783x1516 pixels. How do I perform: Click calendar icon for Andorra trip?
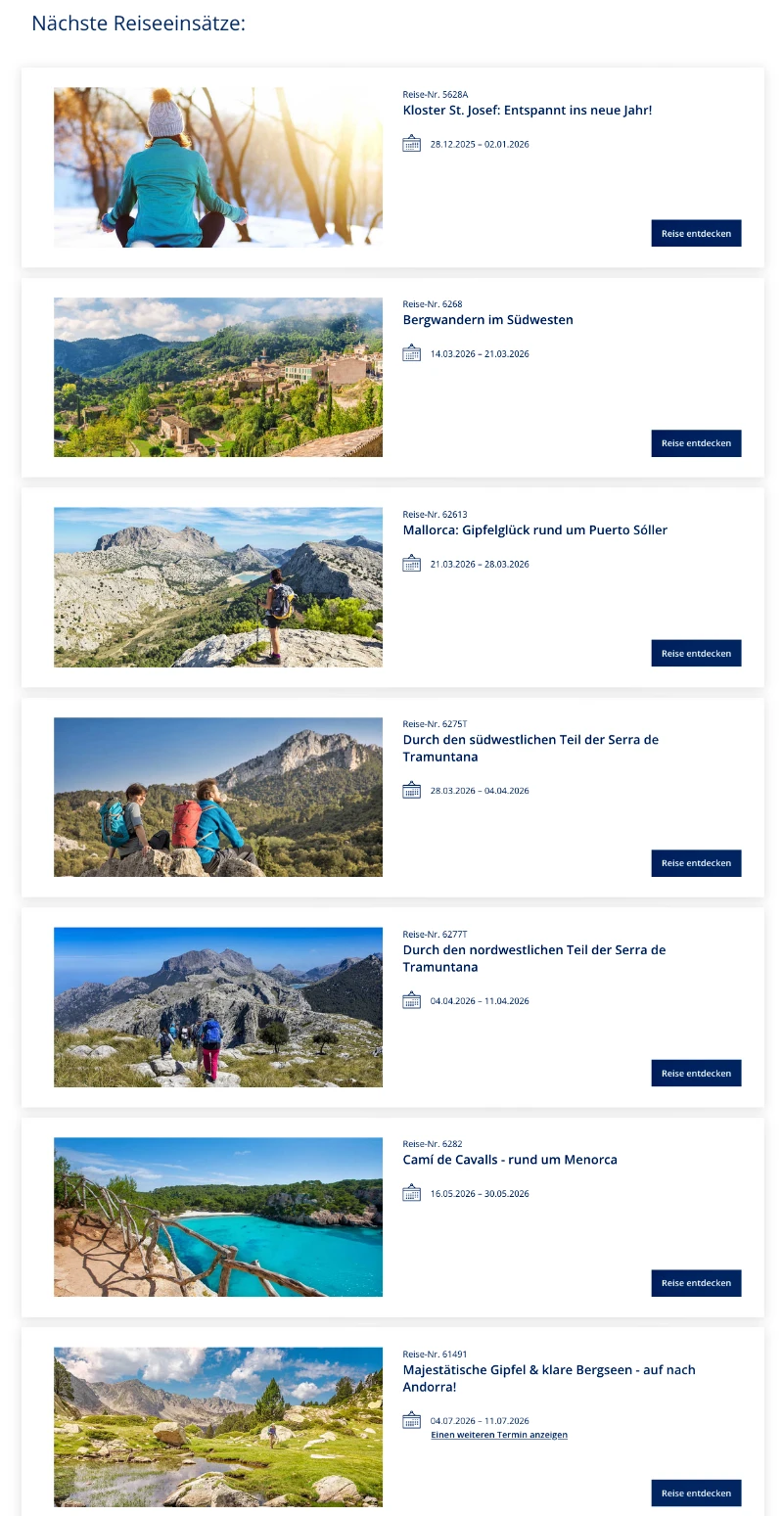(x=411, y=1420)
